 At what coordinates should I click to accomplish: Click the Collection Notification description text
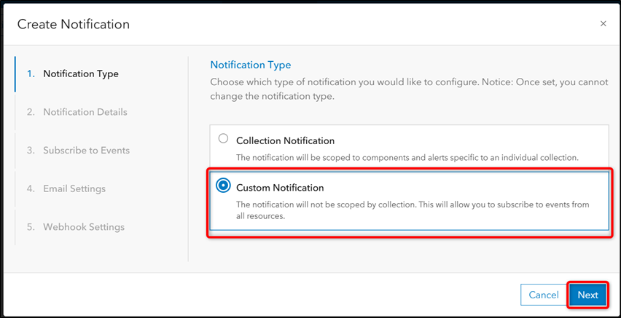pyautogui.click(x=407, y=157)
